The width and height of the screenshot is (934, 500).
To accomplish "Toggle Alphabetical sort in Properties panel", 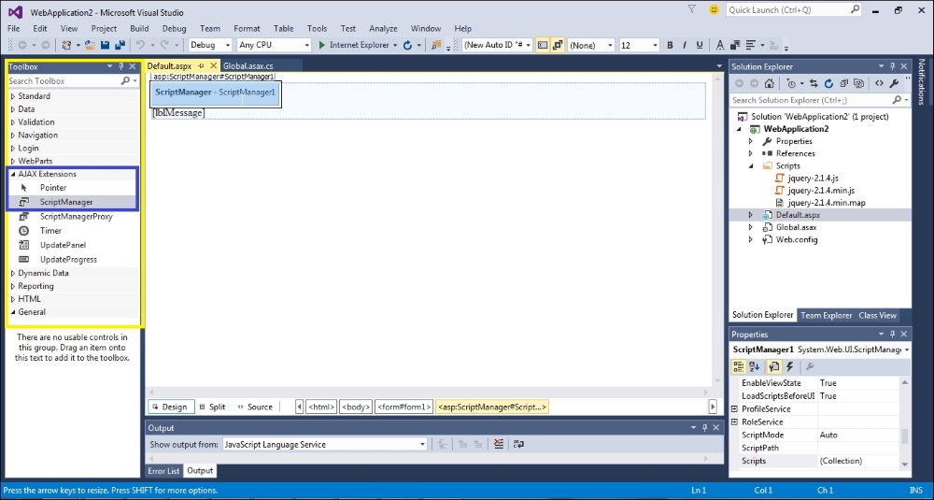I will [754, 366].
